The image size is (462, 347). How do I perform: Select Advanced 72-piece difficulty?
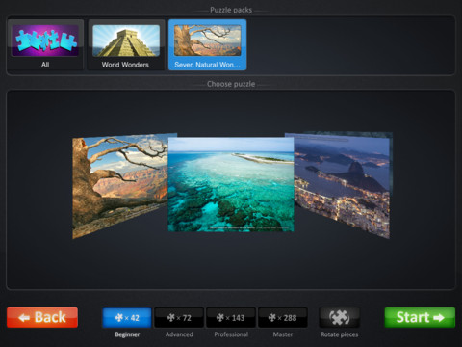coord(179,318)
